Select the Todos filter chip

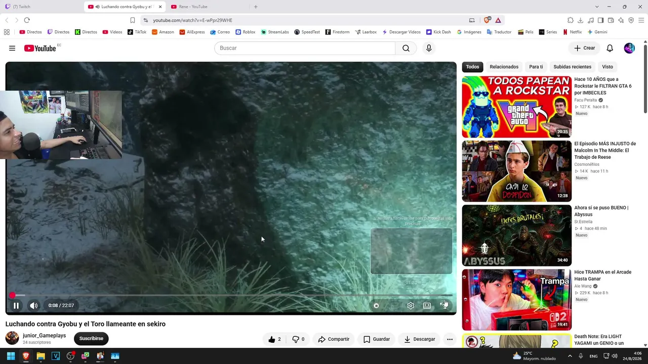pos(472,67)
